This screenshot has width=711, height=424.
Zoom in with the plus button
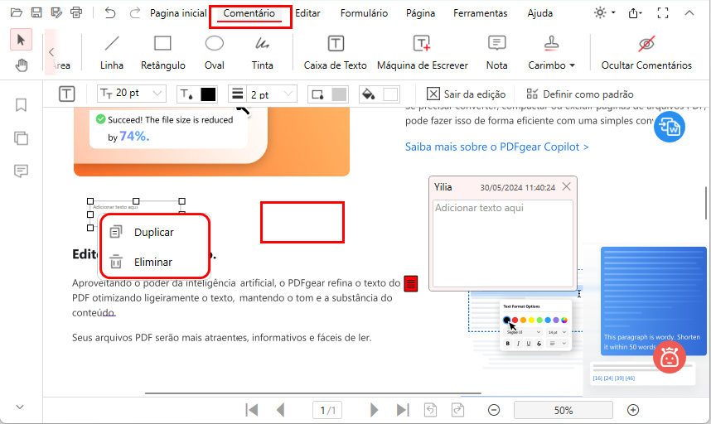pyautogui.click(x=633, y=410)
